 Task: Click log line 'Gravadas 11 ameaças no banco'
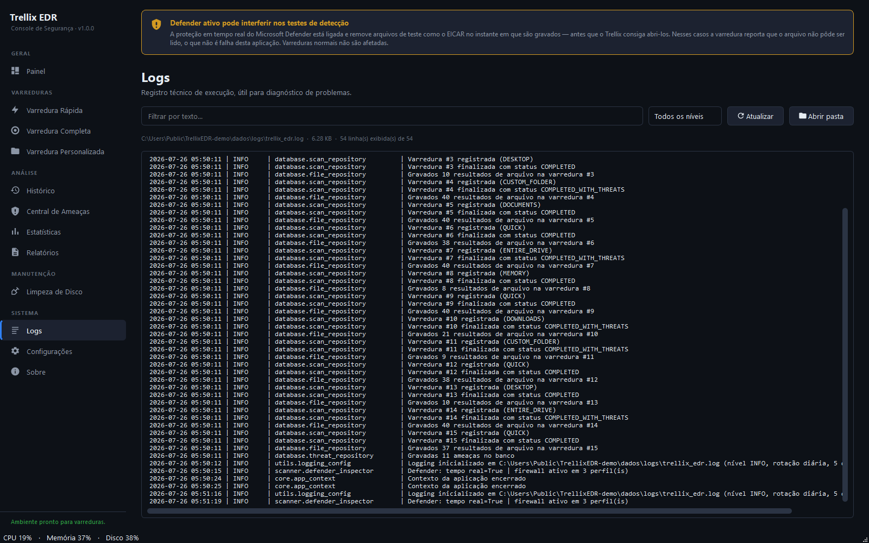[x=461, y=456]
